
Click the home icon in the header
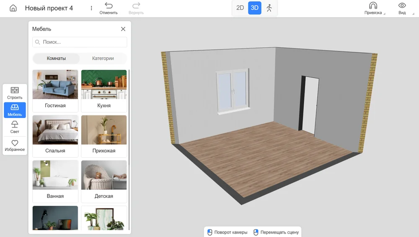(x=13, y=8)
